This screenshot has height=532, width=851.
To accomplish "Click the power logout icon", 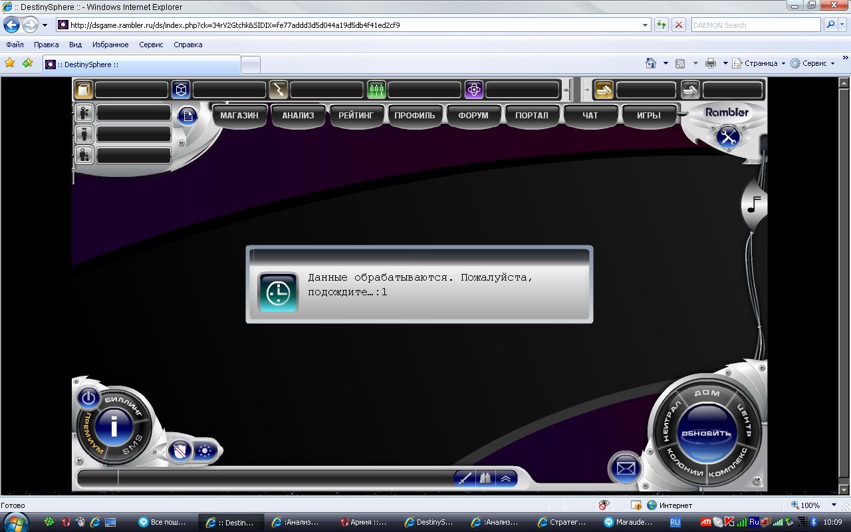I will tap(88, 399).
